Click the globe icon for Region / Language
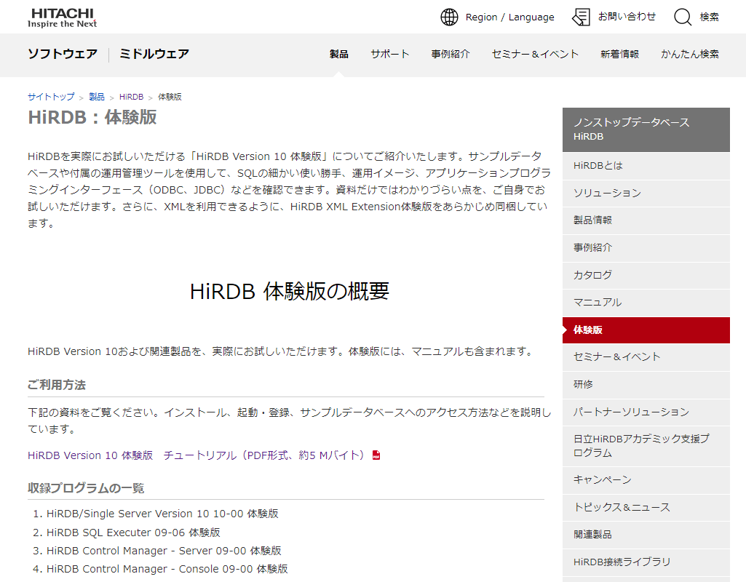746x582 pixels. pyautogui.click(x=449, y=17)
